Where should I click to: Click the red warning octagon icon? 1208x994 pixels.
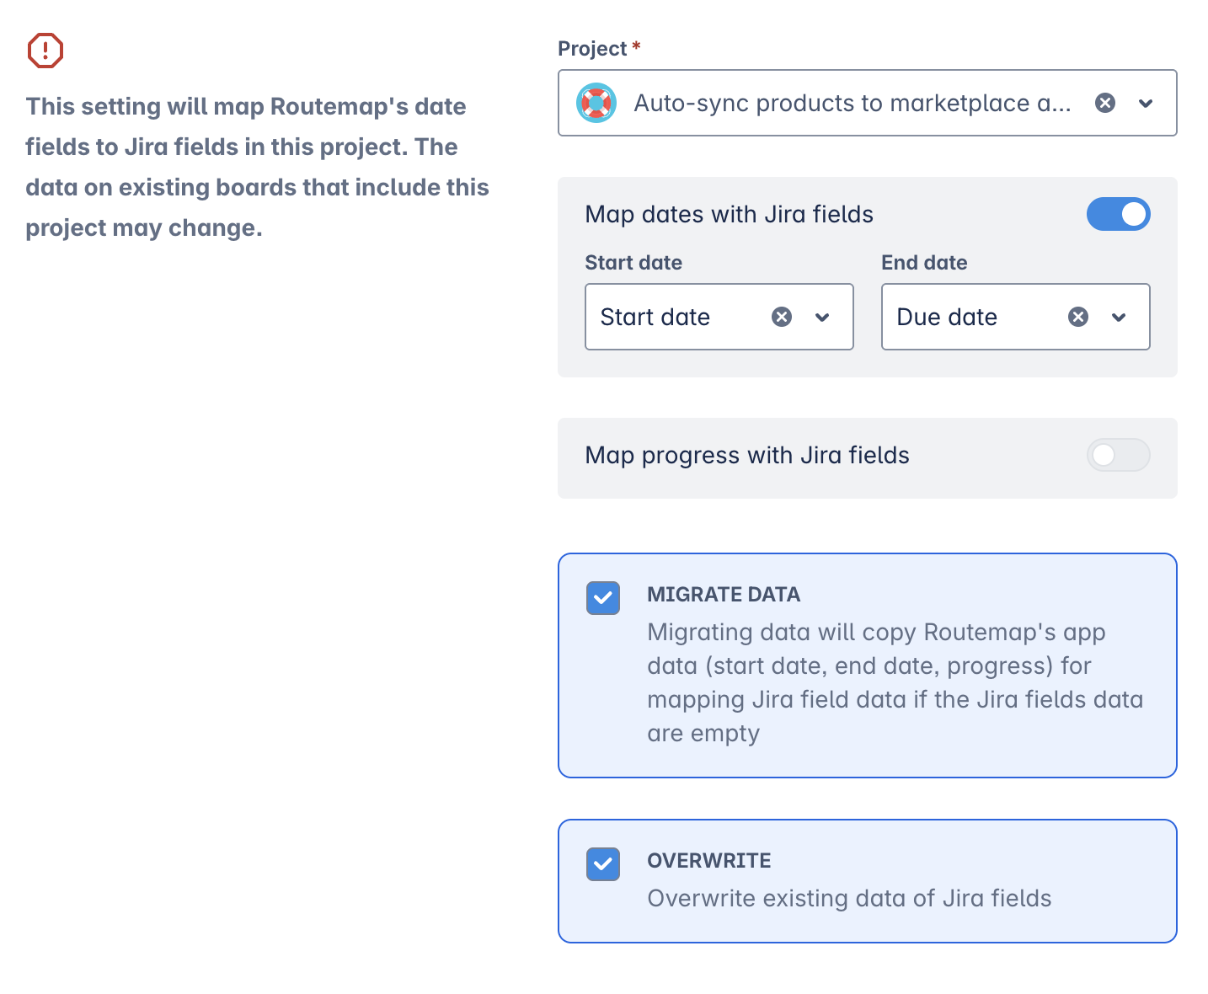point(45,51)
